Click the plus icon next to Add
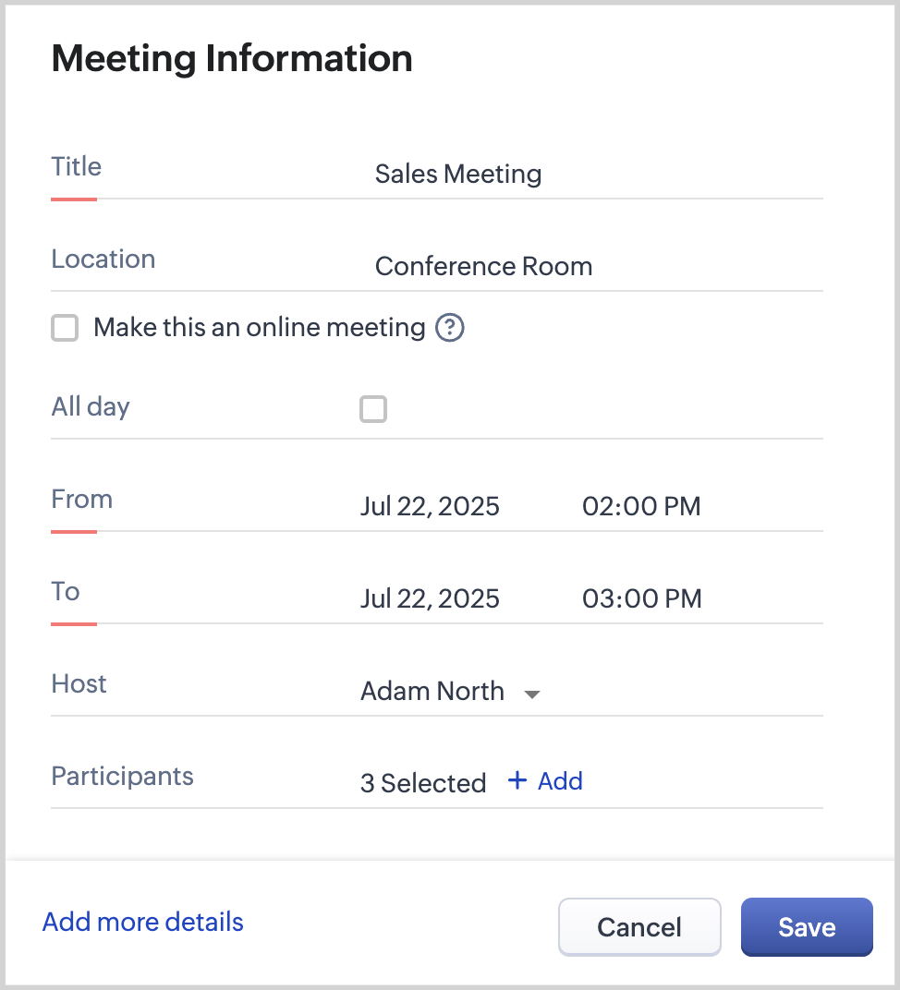900x990 pixels. [x=517, y=781]
